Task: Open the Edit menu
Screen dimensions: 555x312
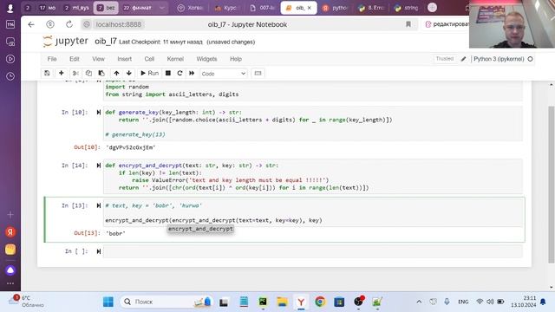Action: (x=75, y=59)
